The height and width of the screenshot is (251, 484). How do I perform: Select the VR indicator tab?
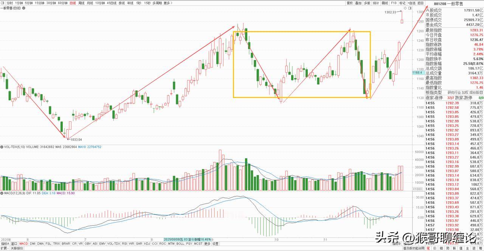81,243
